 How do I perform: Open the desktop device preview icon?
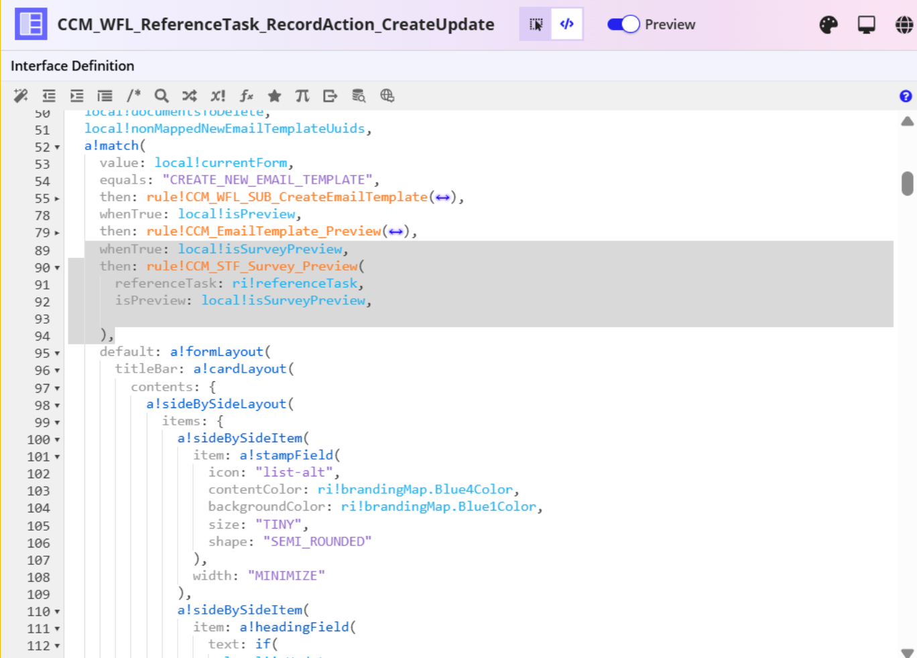(867, 25)
